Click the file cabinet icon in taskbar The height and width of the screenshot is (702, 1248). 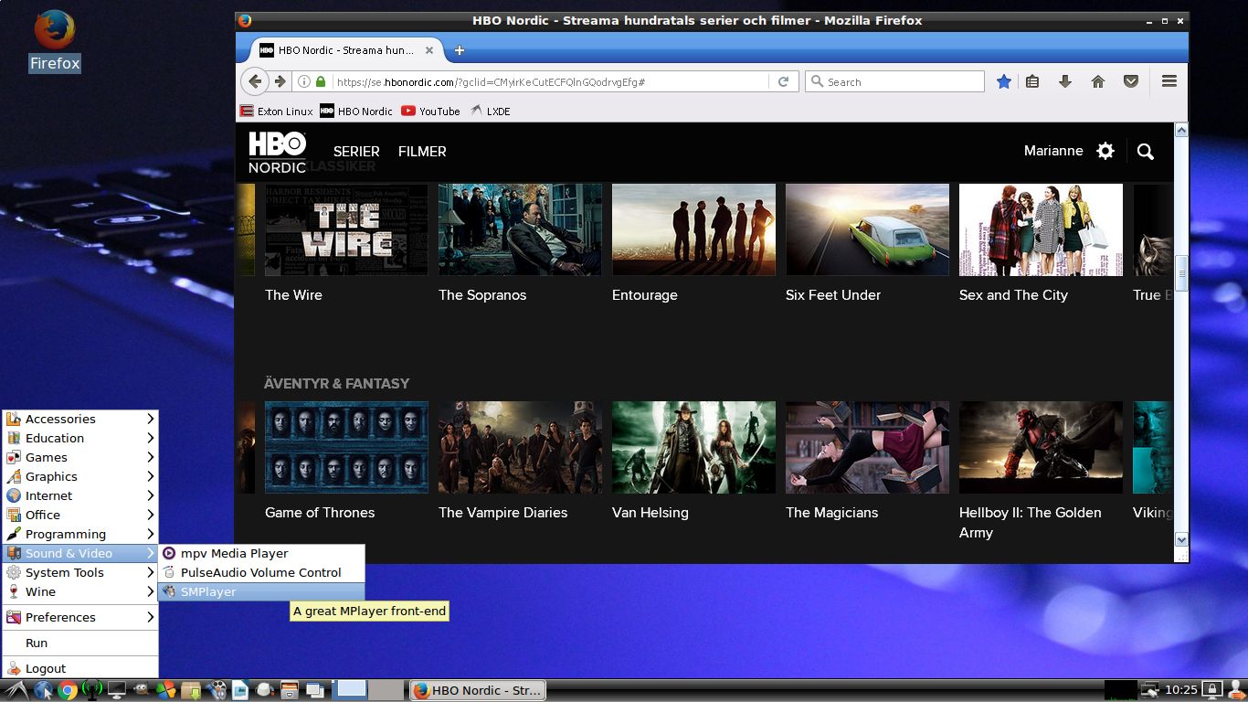click(290, 690)
